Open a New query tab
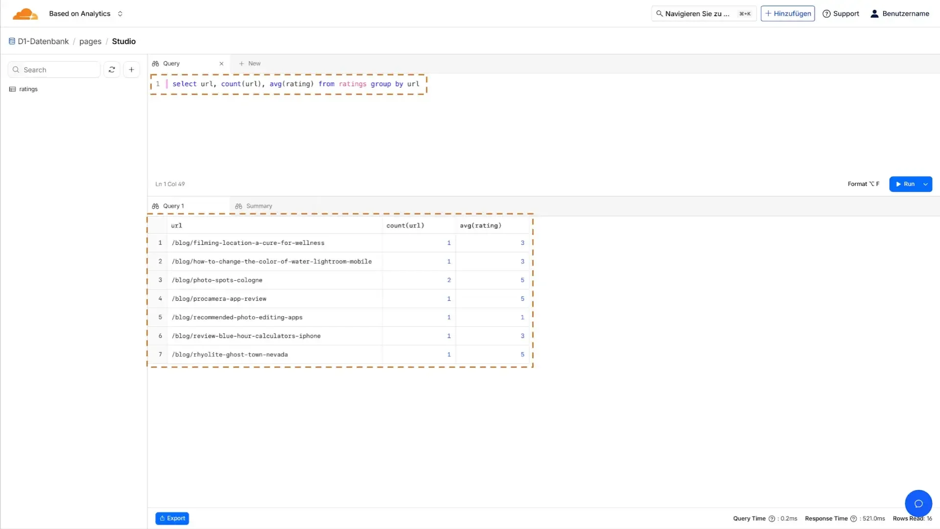The image size is (940, 529). click(250, 64)
